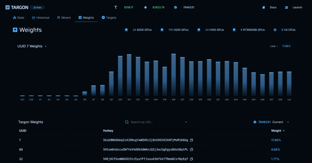Switch to the Miners tab
This screenshot has width=312, height=163.
pos(64,18)
